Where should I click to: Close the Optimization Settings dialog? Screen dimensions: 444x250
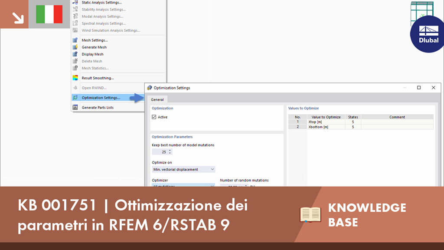tap(433, 88)
